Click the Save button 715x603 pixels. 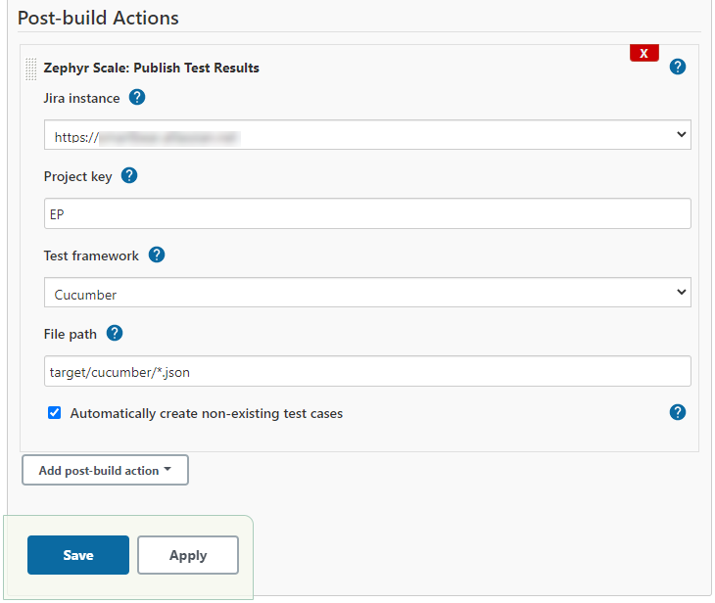[x=78, y=555]
